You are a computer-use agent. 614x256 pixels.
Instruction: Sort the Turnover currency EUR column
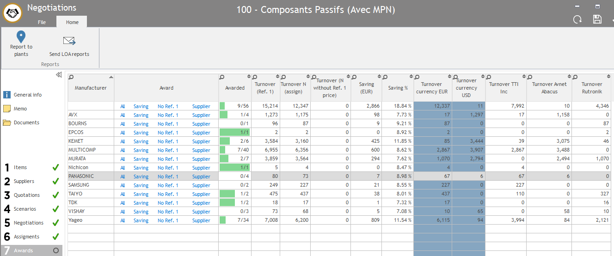click(449, 77)
